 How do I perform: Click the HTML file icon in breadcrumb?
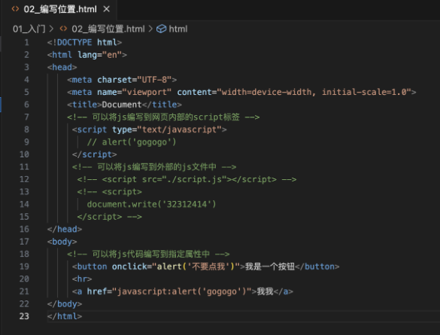[x=63, y=29]
